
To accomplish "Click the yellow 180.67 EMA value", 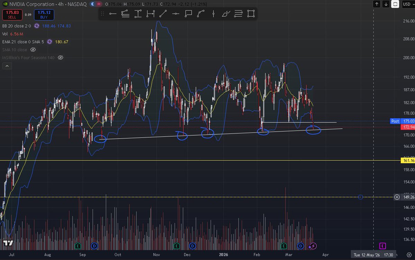I will click(x=62, y=42).
